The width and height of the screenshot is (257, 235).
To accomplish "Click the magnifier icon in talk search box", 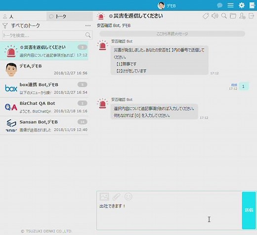I will click(88, 35).
